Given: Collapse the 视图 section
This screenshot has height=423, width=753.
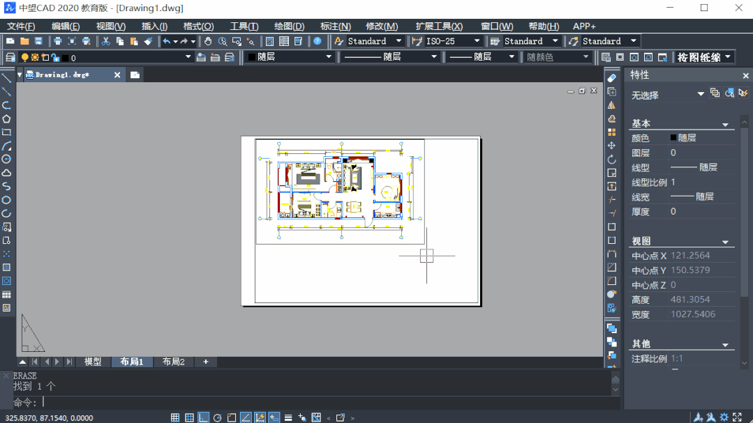Looking at the screenshot, I should tap(725, 243).
